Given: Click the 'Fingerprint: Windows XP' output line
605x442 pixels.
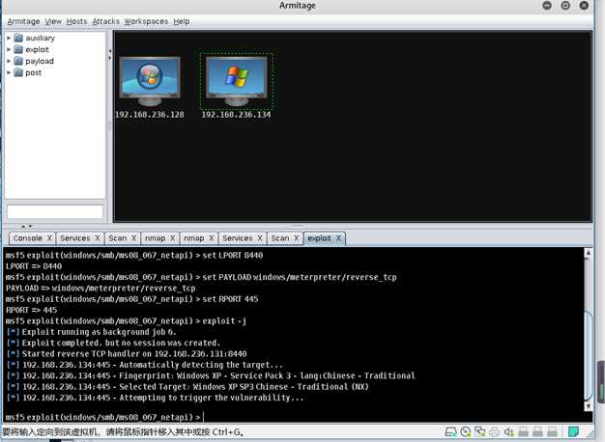Looking at the screenshot, I should (211, 375).
